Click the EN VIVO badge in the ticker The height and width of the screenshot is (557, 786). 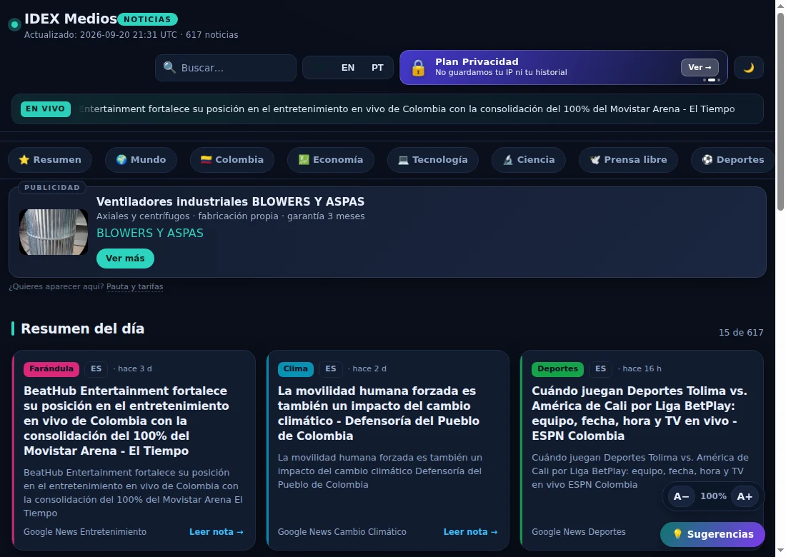click(45, 109)
